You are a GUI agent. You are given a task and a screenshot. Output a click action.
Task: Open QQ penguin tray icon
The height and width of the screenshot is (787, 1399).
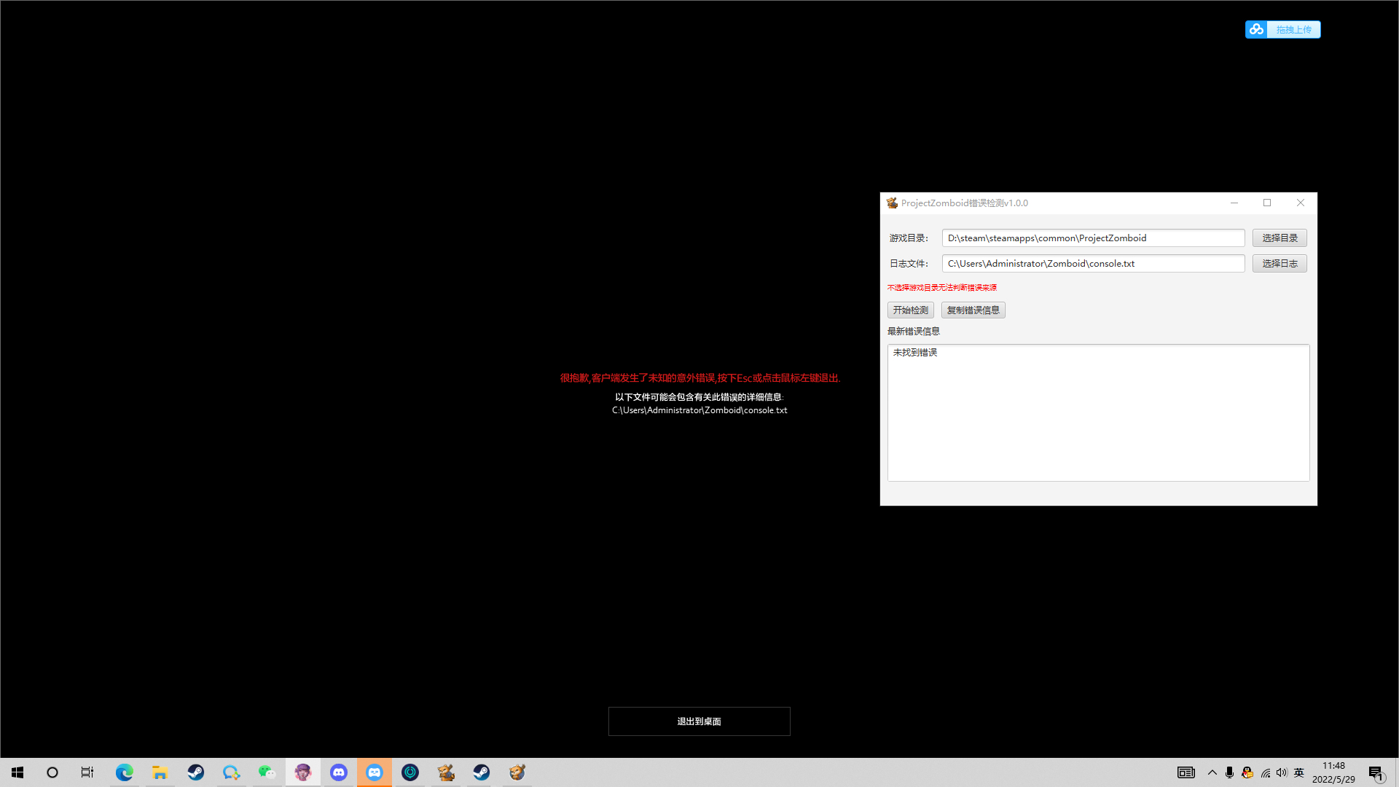pos(1247,772)
